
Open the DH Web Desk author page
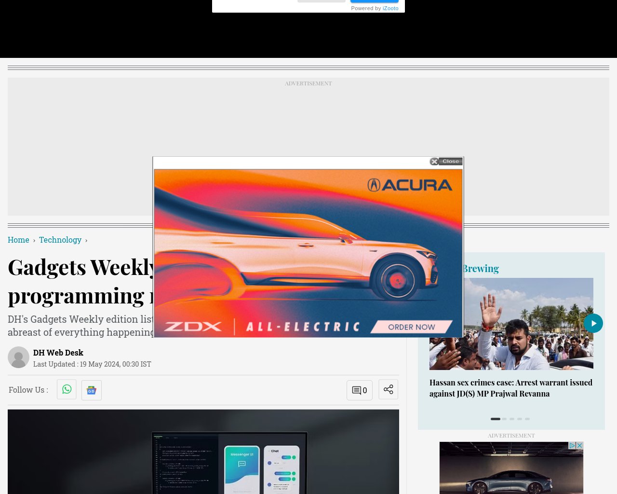click(58, 353)
